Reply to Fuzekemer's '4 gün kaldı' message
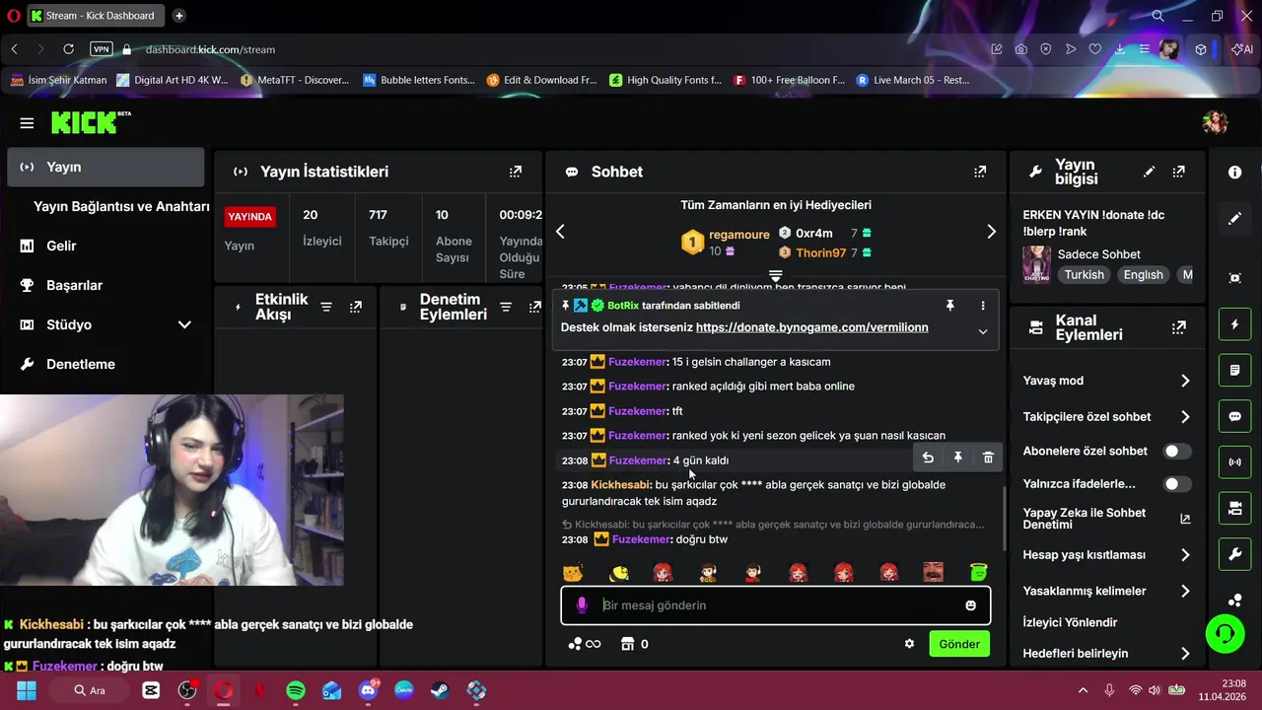The image size is (1262, 710). tap(928, 458)
